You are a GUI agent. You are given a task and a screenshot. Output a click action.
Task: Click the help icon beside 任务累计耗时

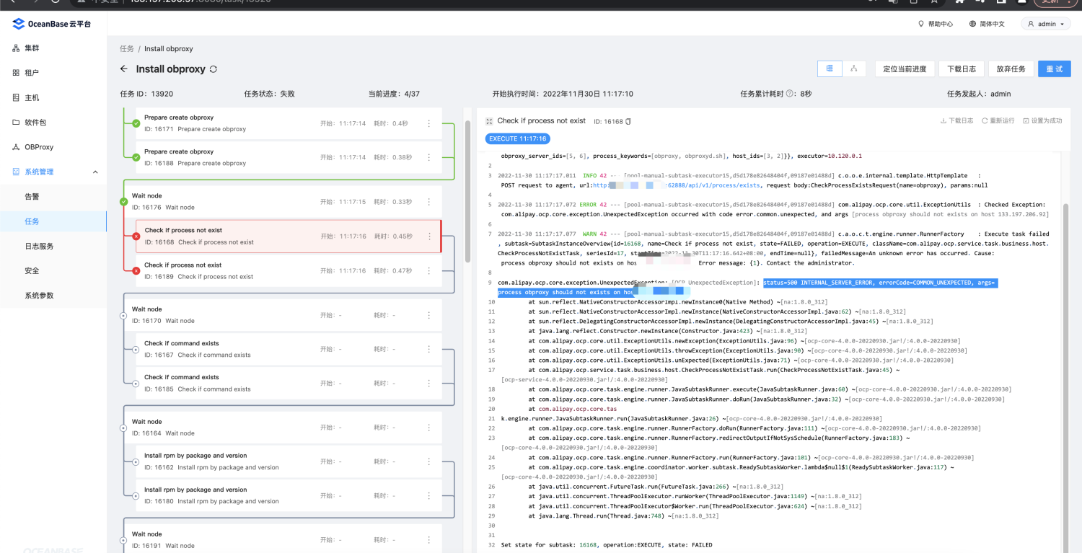click(790, 94)
